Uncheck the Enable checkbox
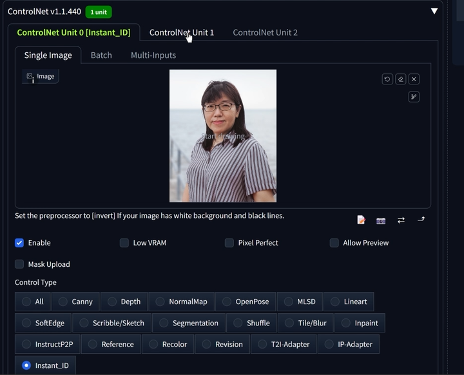The image size is (464, 375). pos(19,243)
